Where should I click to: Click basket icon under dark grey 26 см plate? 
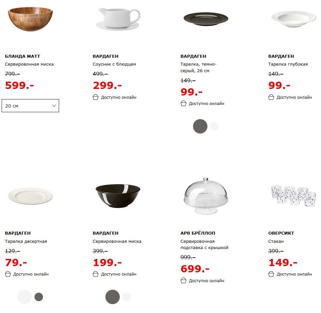[183, 103]
